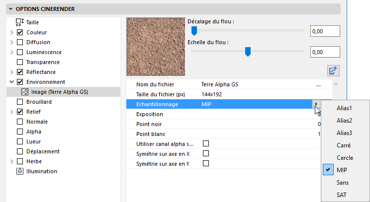Toggle the Couleur checkbox

20,32
